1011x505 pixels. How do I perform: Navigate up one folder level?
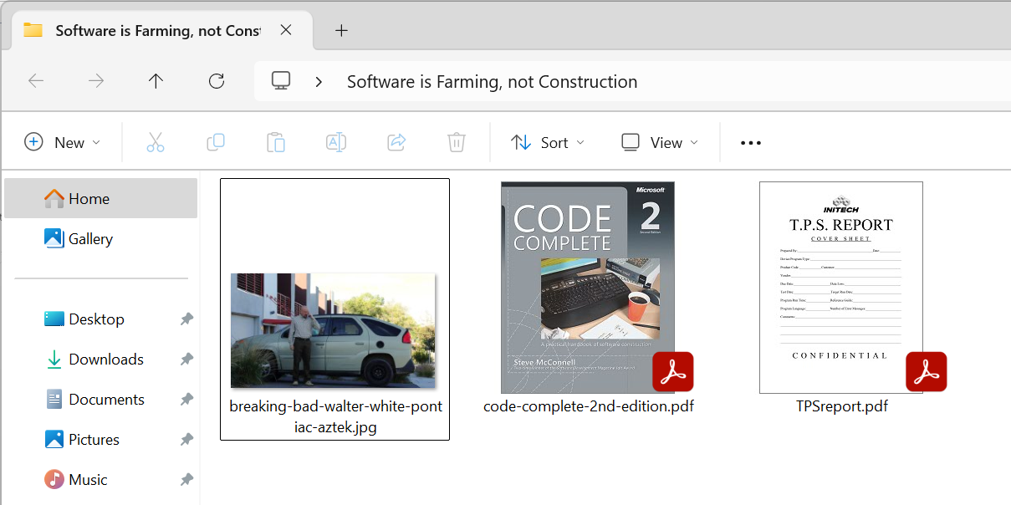click(x=156, y=81)
